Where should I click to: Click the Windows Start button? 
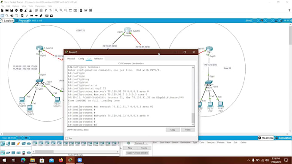click(4, 160)
